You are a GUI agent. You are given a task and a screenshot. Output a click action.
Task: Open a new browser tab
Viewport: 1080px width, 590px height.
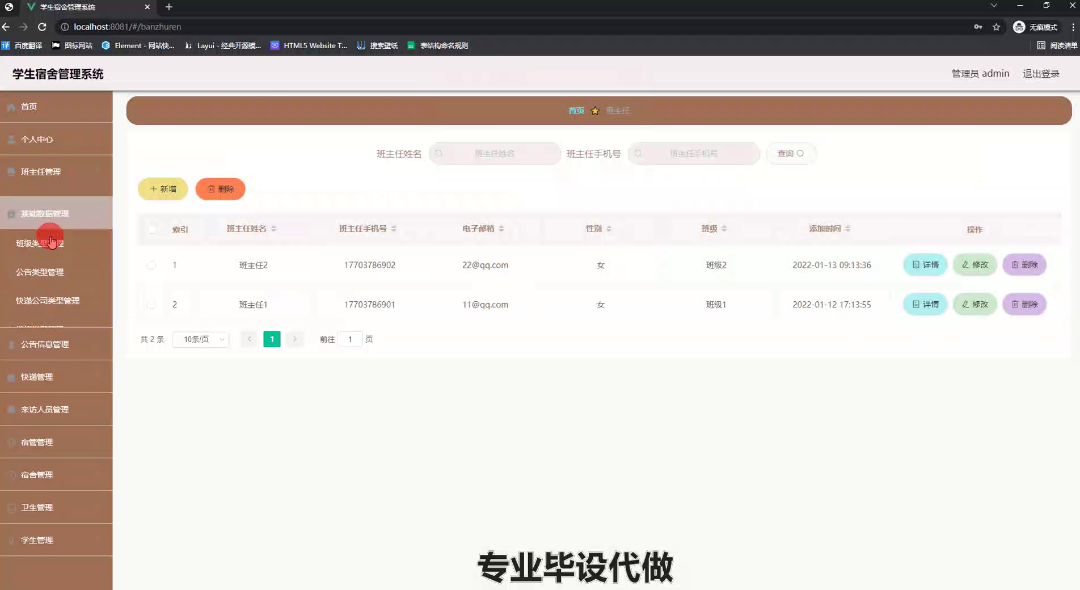(x=168, y=7)
